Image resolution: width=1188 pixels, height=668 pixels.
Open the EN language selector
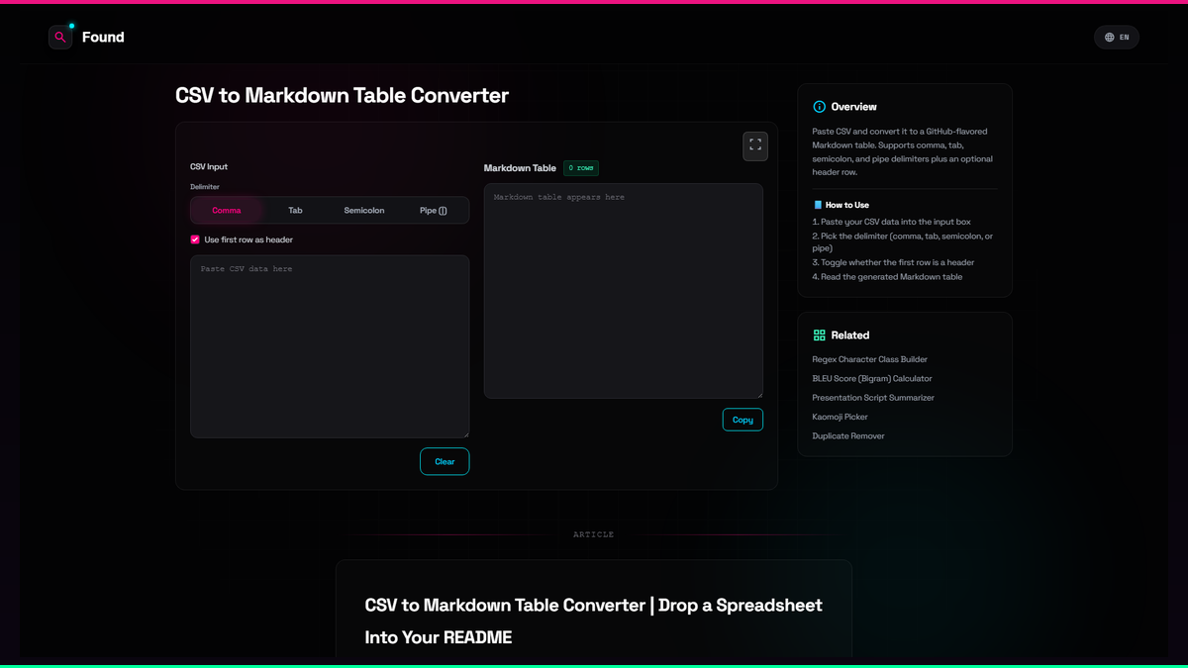1117,38
